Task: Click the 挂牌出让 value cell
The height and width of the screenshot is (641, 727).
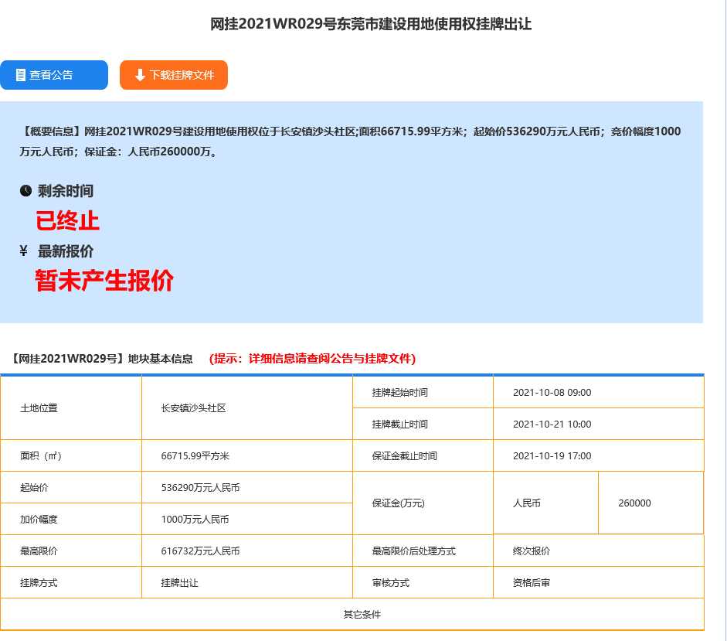Action: (x=247, y=583)
